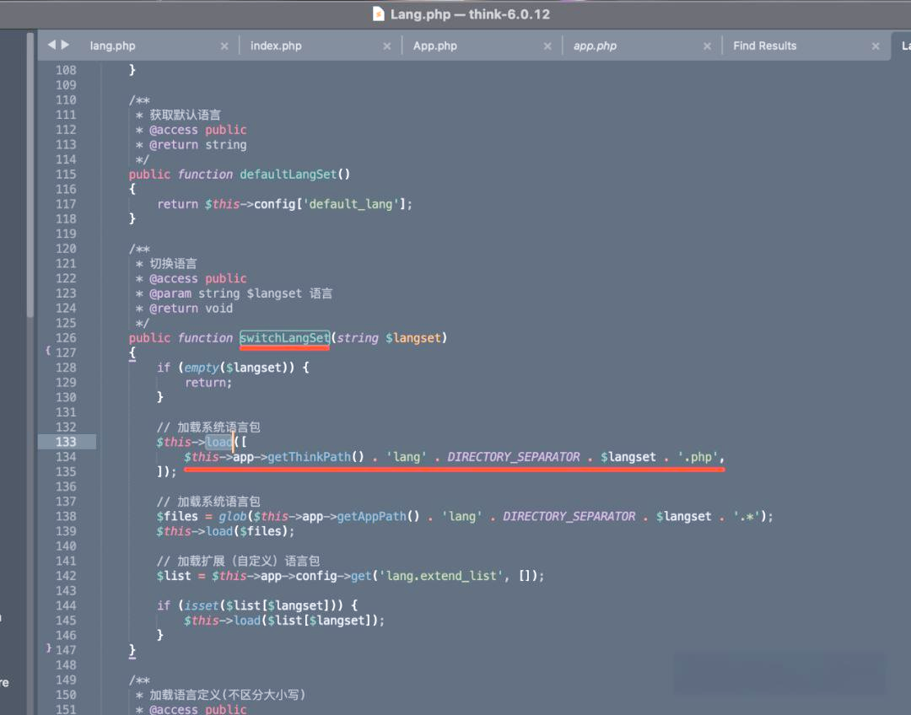Click window title Lang.php — think-6.0.12
911x715 pixels.
[470, 14]
